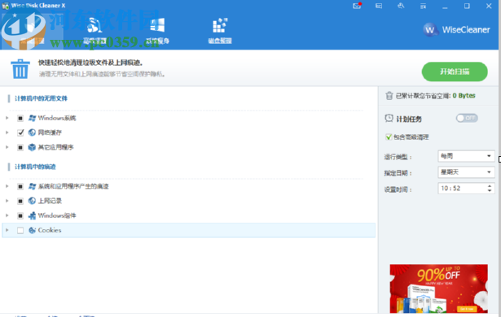Select the 上网记录 row label
The width and height of the screenshot is (501, 317).
click(50, 201)
